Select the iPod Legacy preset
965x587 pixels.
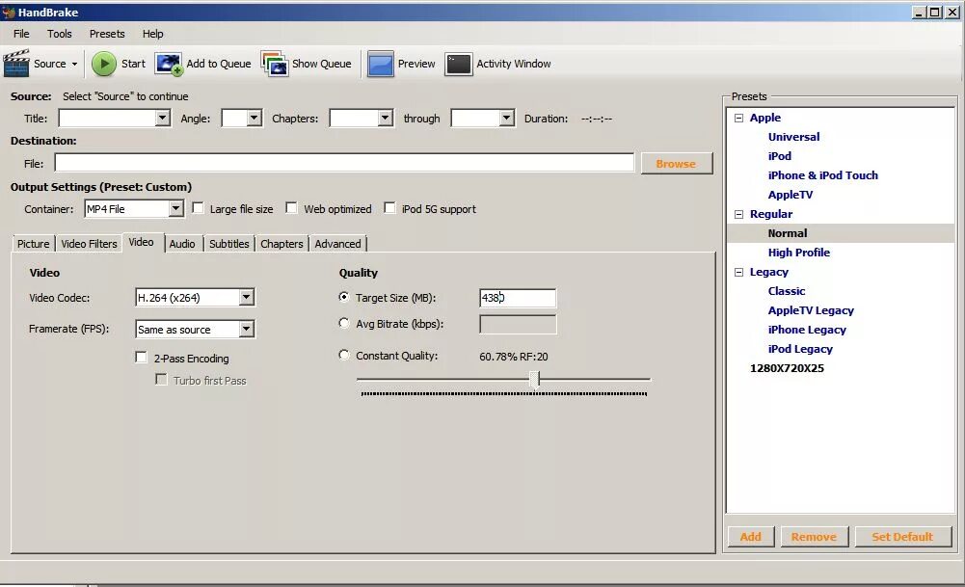pyautogui.click(x=800, y=349)
